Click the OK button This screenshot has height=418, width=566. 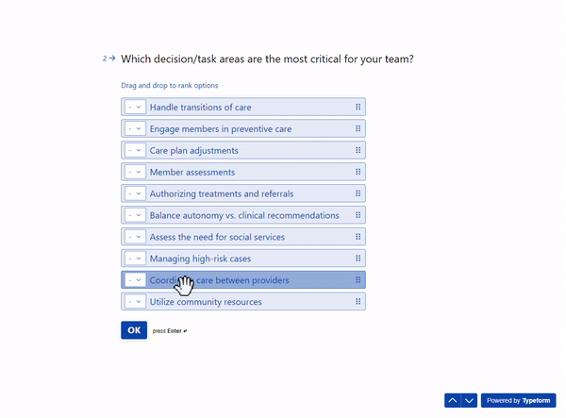click(134, 330)
